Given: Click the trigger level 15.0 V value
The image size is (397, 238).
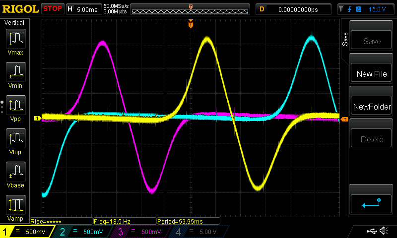Looking at the screenshot, I should pyautogui.click(x=377, y=9).
